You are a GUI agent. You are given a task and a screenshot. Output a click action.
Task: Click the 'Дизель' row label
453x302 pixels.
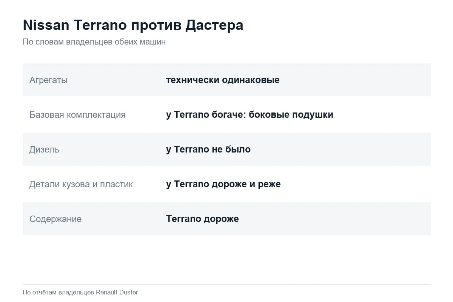coord(44,149)
